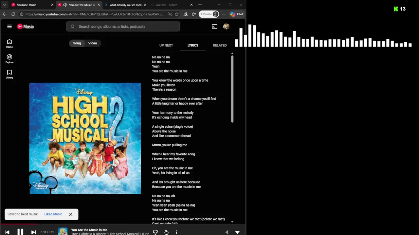Viewport: 419px width, 235px height.
Task: Focus the search songs, albums input
Action: click(x=123, y=26)
